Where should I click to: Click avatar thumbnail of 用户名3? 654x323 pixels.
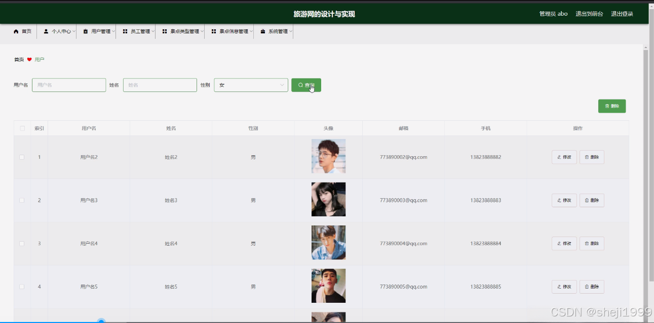[x=328, y=199]
